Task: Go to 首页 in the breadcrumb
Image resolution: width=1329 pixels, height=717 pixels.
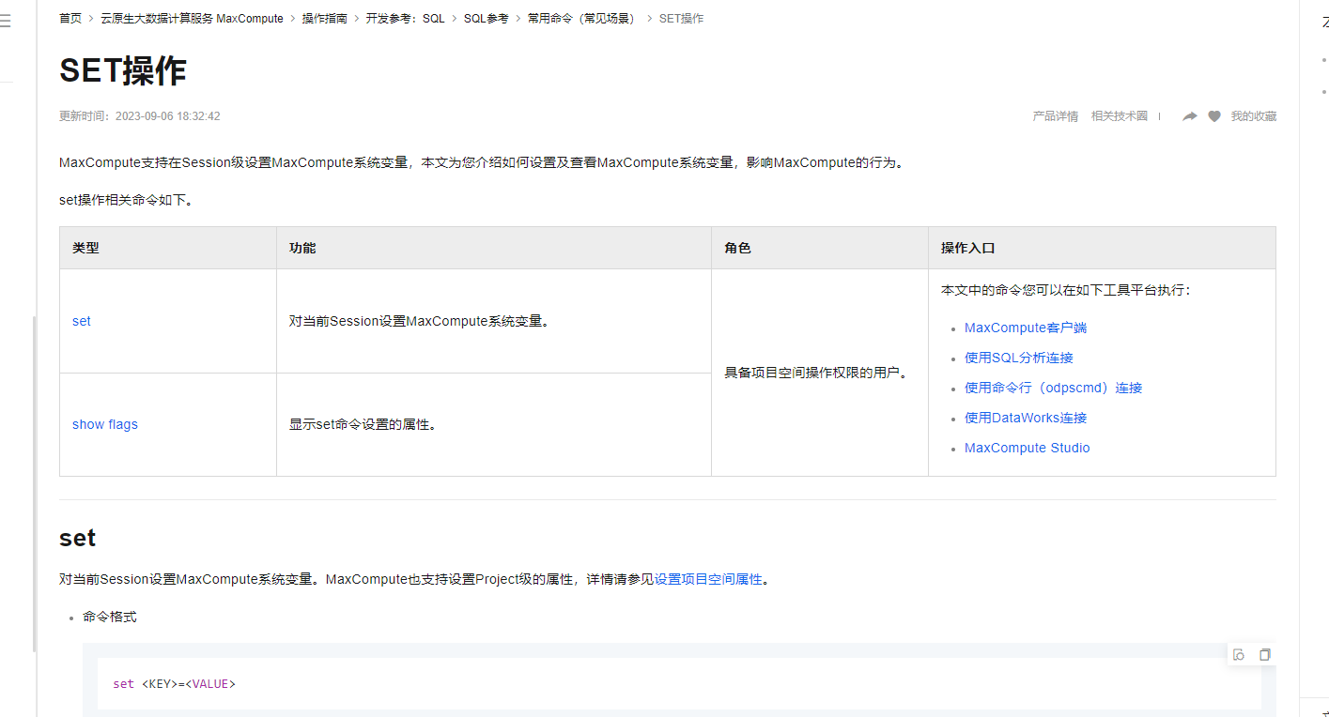Action: coord(70,19)
